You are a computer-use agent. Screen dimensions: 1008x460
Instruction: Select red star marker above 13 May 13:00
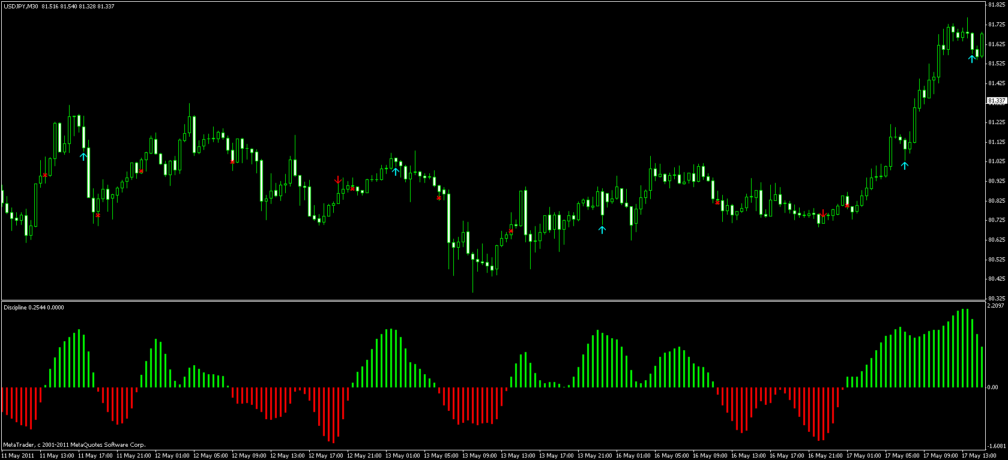(x=511, y=230)
